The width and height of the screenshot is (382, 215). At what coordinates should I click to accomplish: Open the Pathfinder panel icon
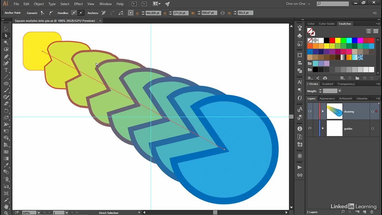pyautogui.click(x=300, y=71)
